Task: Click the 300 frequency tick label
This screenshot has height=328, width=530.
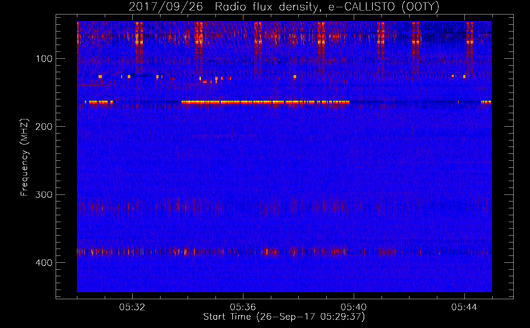Action: click(x=44, y=195)
